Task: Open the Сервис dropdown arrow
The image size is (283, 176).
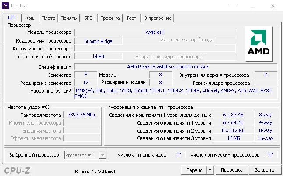Action: (210, 170)
